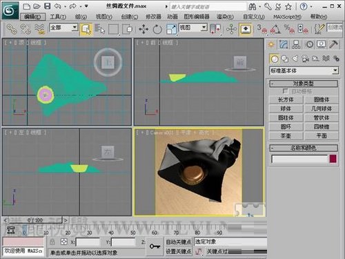Toggle the Angle Snap icon
345x259 pixels.
point(275,29)
